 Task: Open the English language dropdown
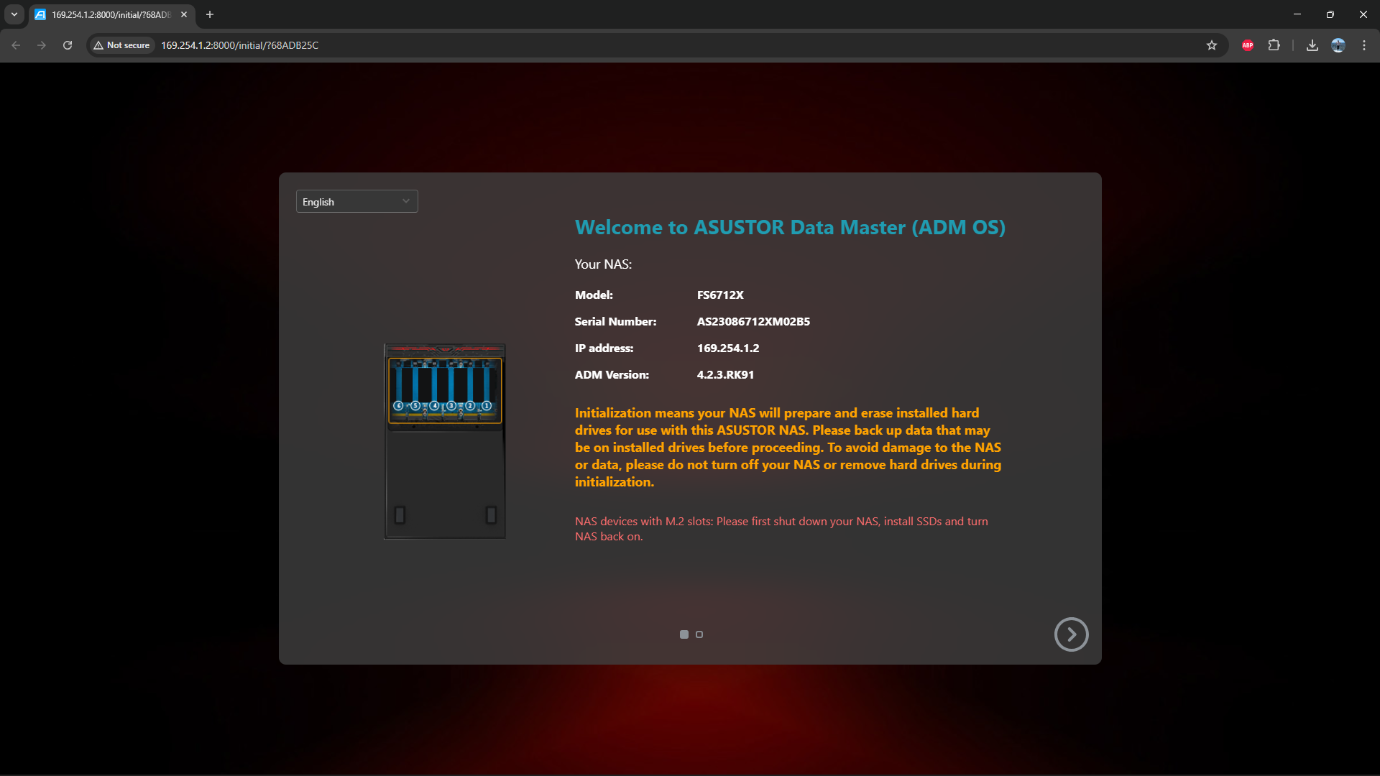point(356,202)
